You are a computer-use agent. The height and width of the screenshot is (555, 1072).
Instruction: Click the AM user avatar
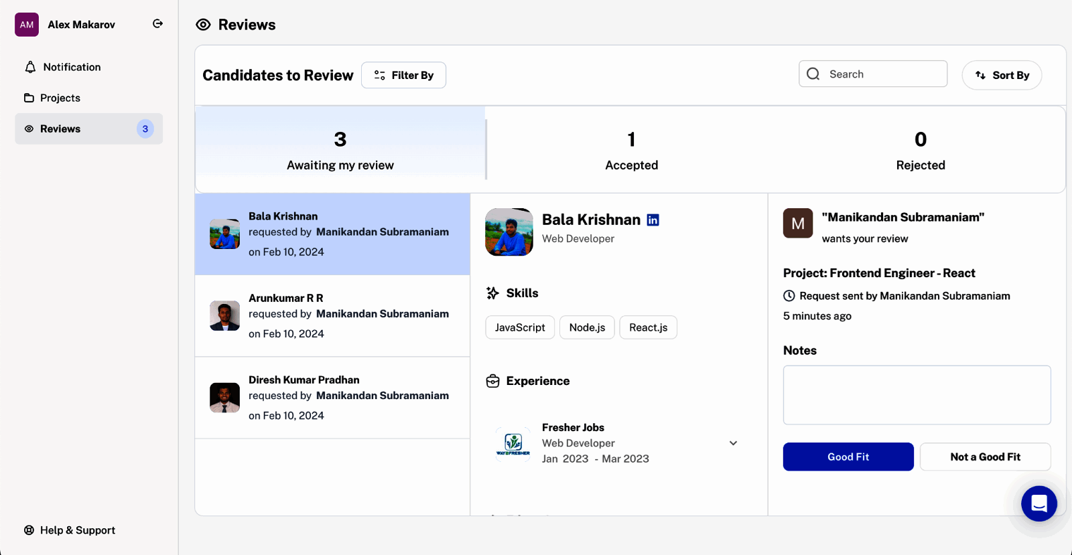[x=27, y=25]
